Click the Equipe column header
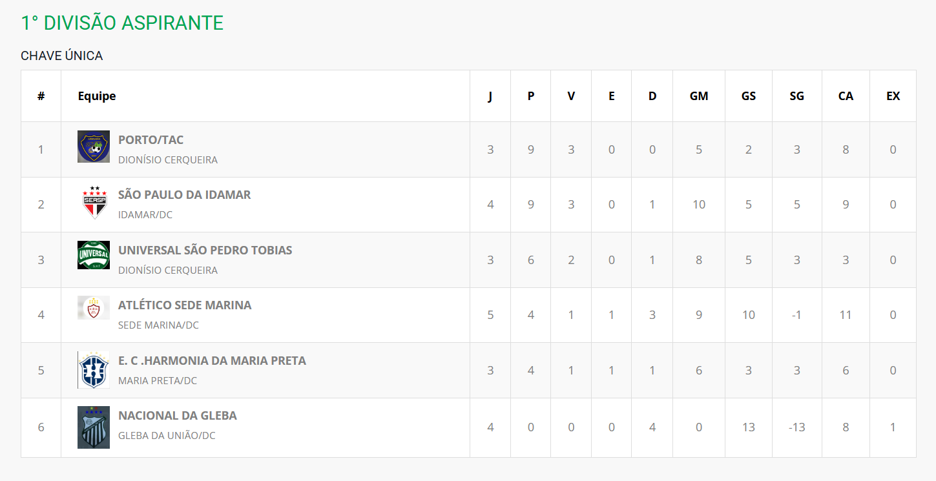Image resolution: width=936 pixels, height=481 pixels. pyautogui.click(x=97, y=96)
